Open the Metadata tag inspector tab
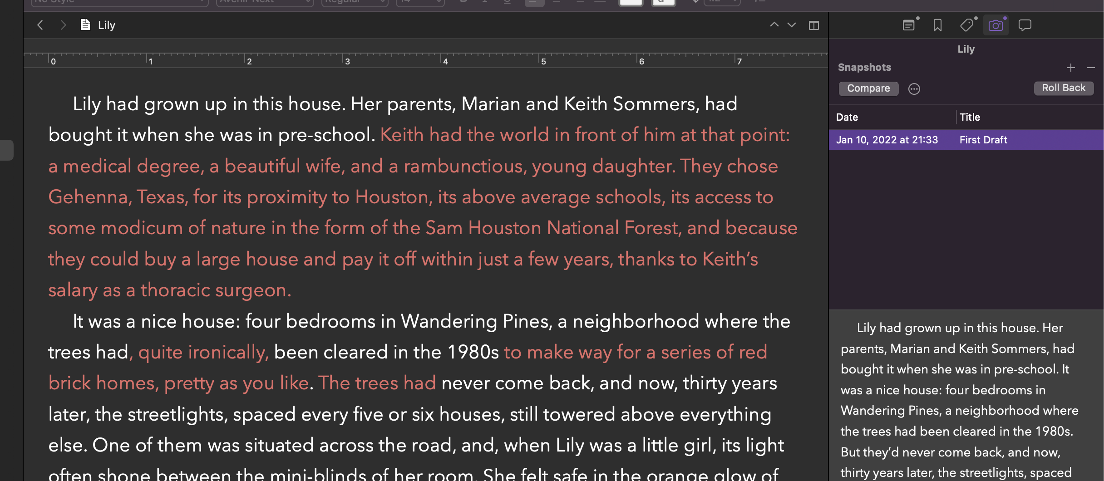Viewport: 1104px width, 481px height. (967, 25)
